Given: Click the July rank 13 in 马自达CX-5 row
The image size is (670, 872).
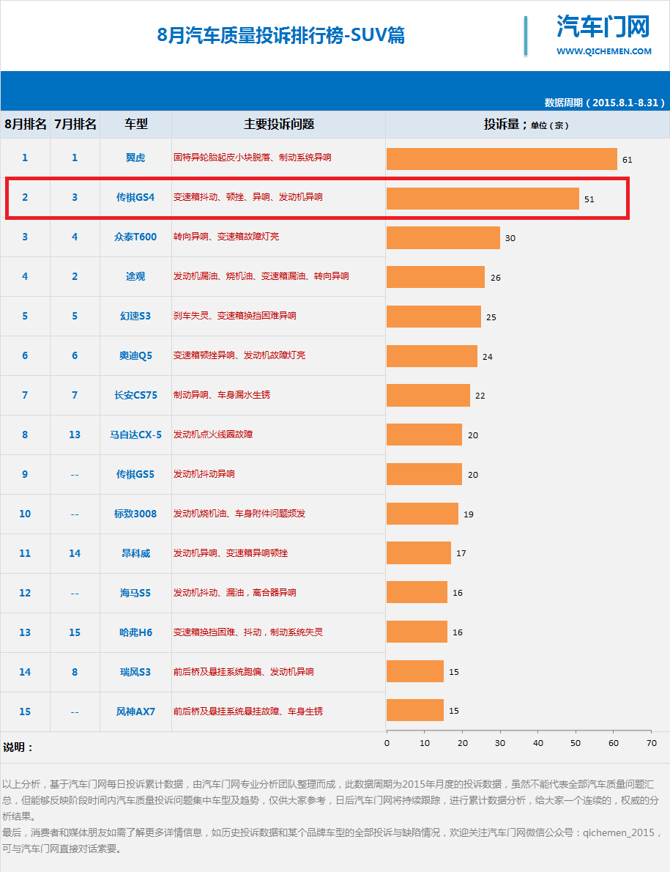Looking at the screenshot, I should 75,435.
